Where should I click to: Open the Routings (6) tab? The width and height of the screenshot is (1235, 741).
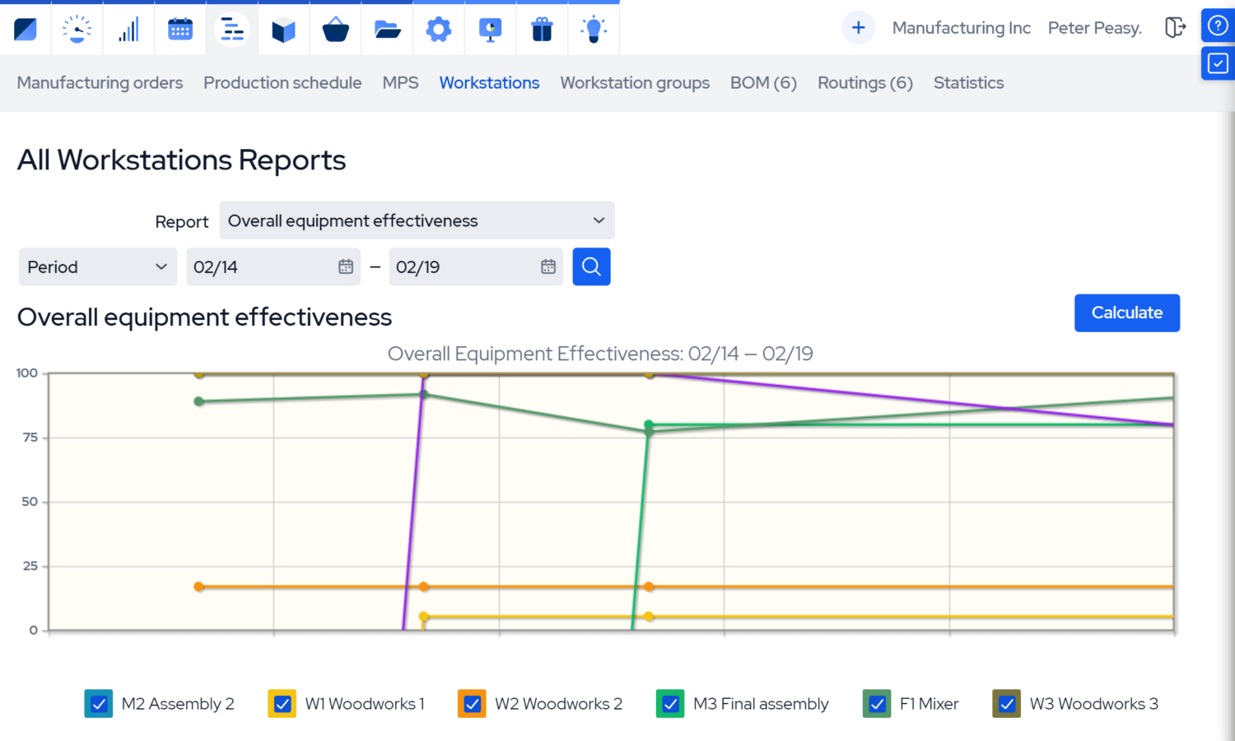[864, 83]
